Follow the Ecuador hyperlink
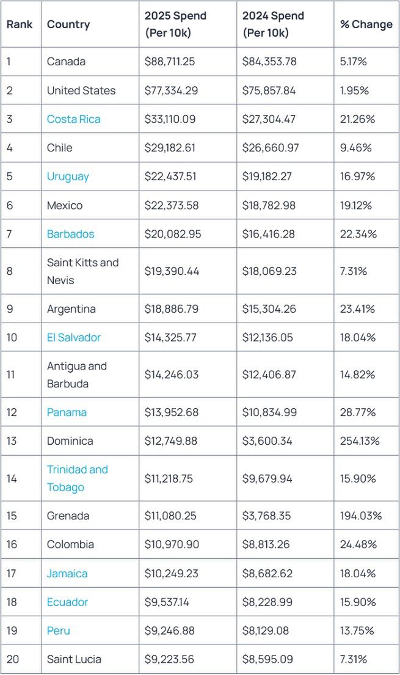 (67, 602)
